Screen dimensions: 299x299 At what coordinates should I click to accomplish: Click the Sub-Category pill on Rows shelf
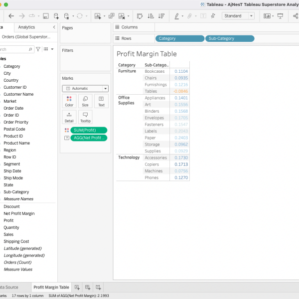[230, 38]
